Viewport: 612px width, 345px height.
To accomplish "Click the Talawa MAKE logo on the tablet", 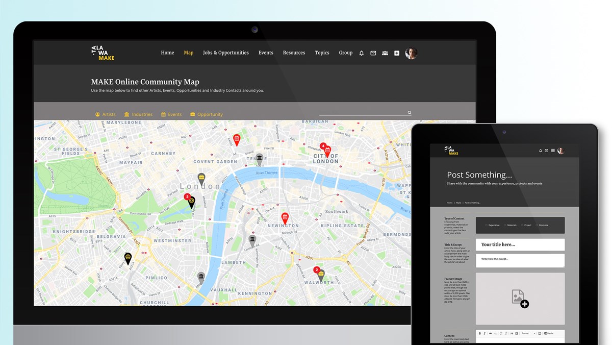I will [451, 150].
